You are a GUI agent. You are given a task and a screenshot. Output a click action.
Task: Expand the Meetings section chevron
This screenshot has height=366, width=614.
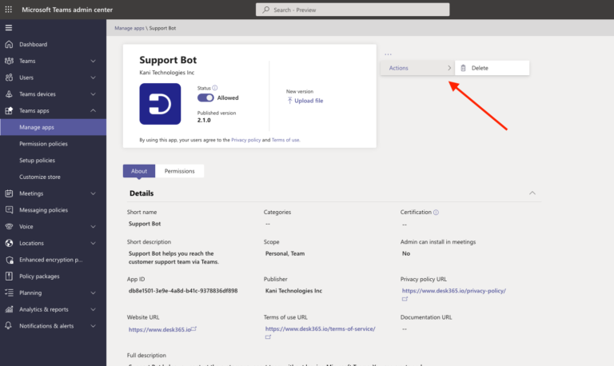tap(94, 193)
